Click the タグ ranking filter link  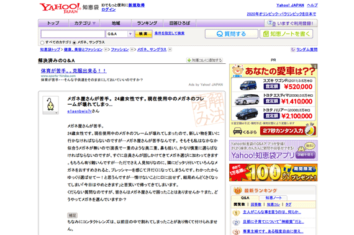click(288, 205)
